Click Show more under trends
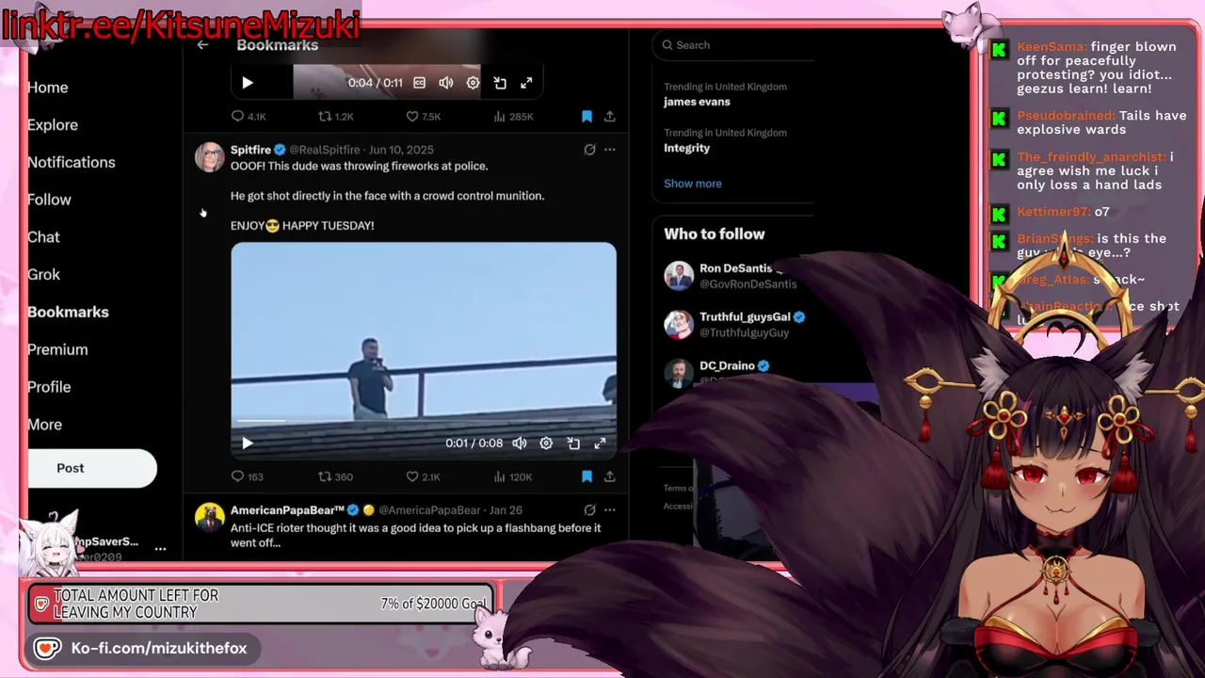This screenshot has width=1205, height=678. [x=693, y=184]
